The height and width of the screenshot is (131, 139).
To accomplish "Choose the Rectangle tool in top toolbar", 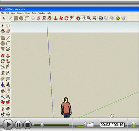I will point(16,18).
